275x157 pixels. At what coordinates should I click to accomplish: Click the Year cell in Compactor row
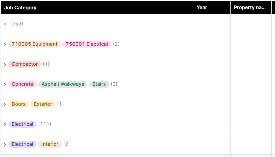click(212, 64)
